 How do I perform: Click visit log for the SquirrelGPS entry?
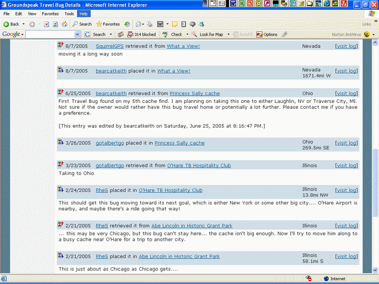point(347,46)
